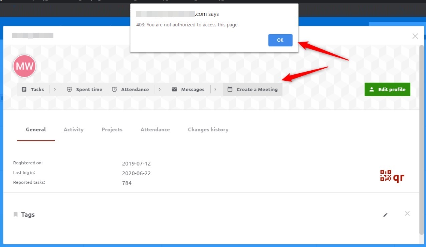Switch to the Attendance tab below the header
This screenshot has width=426, height=247.
[x=155, y=130]
